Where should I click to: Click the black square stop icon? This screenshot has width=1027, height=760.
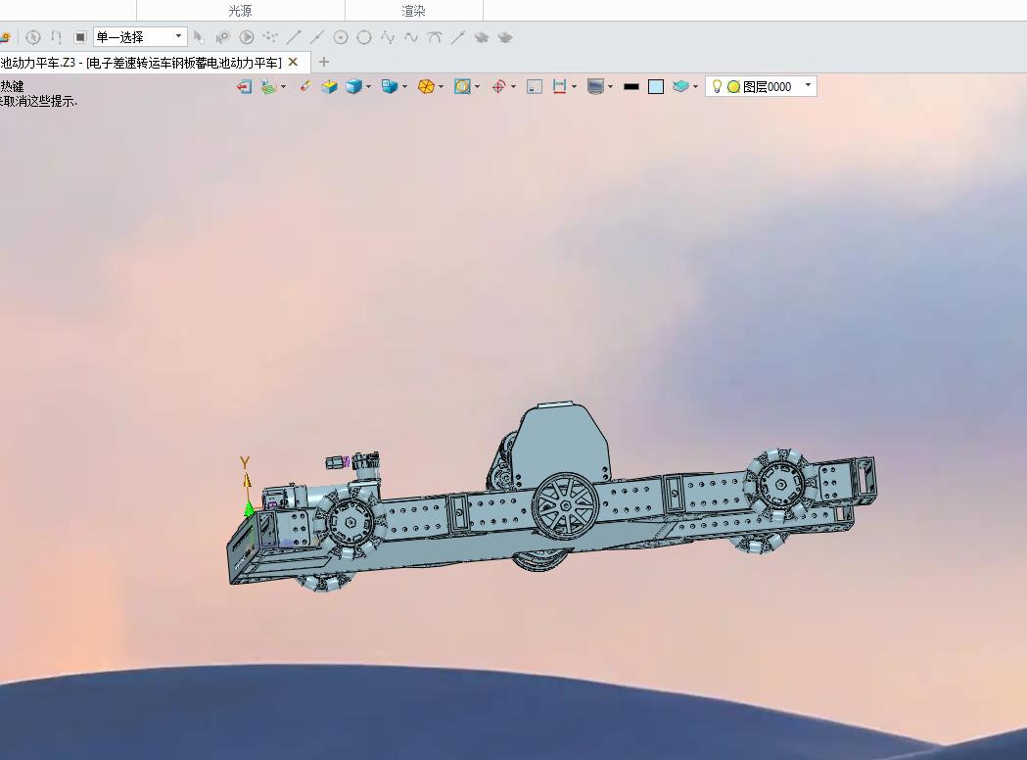point(80,37)
